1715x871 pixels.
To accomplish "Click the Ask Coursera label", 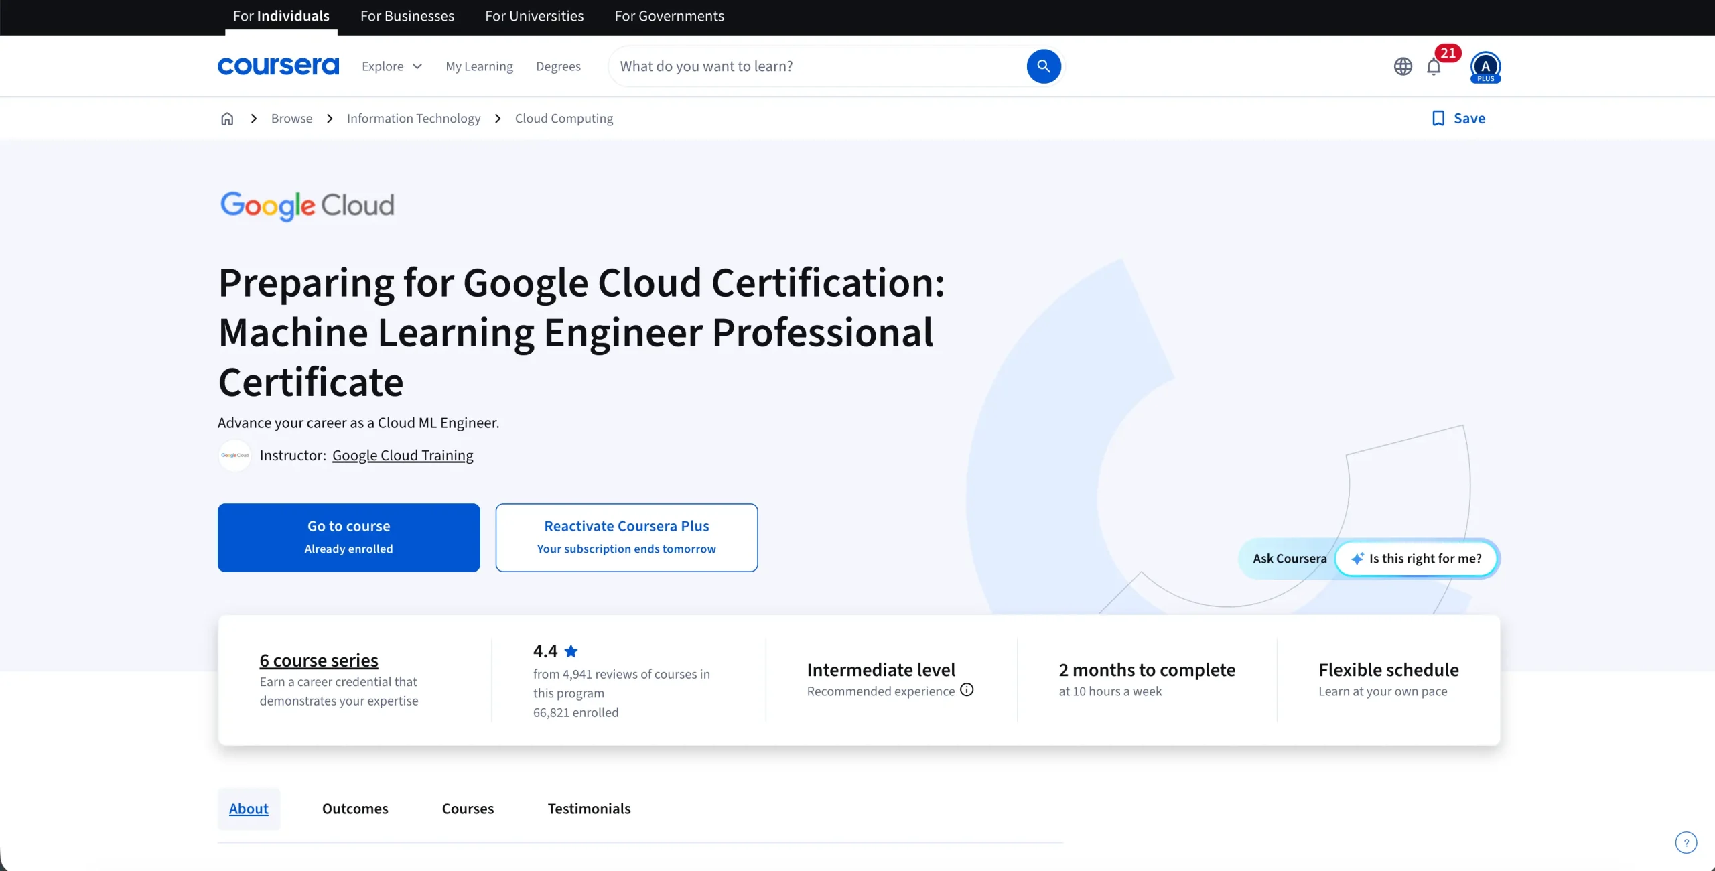I will [1290, 559].
